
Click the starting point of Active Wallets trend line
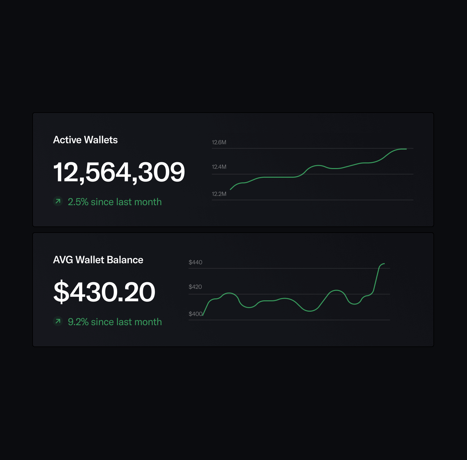[x=230, y=189]
